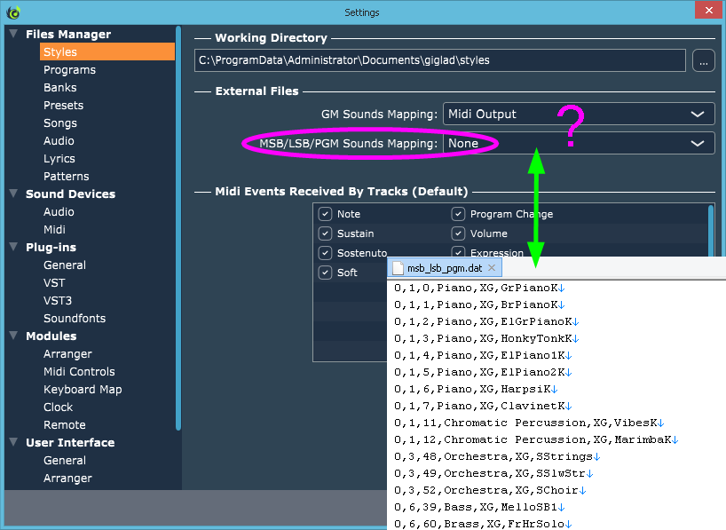Screen dimensions: 726x530
Task: Click line '0,1,3,Piano,XG,HonkyTonkK'
Action: tap(486, 338)
